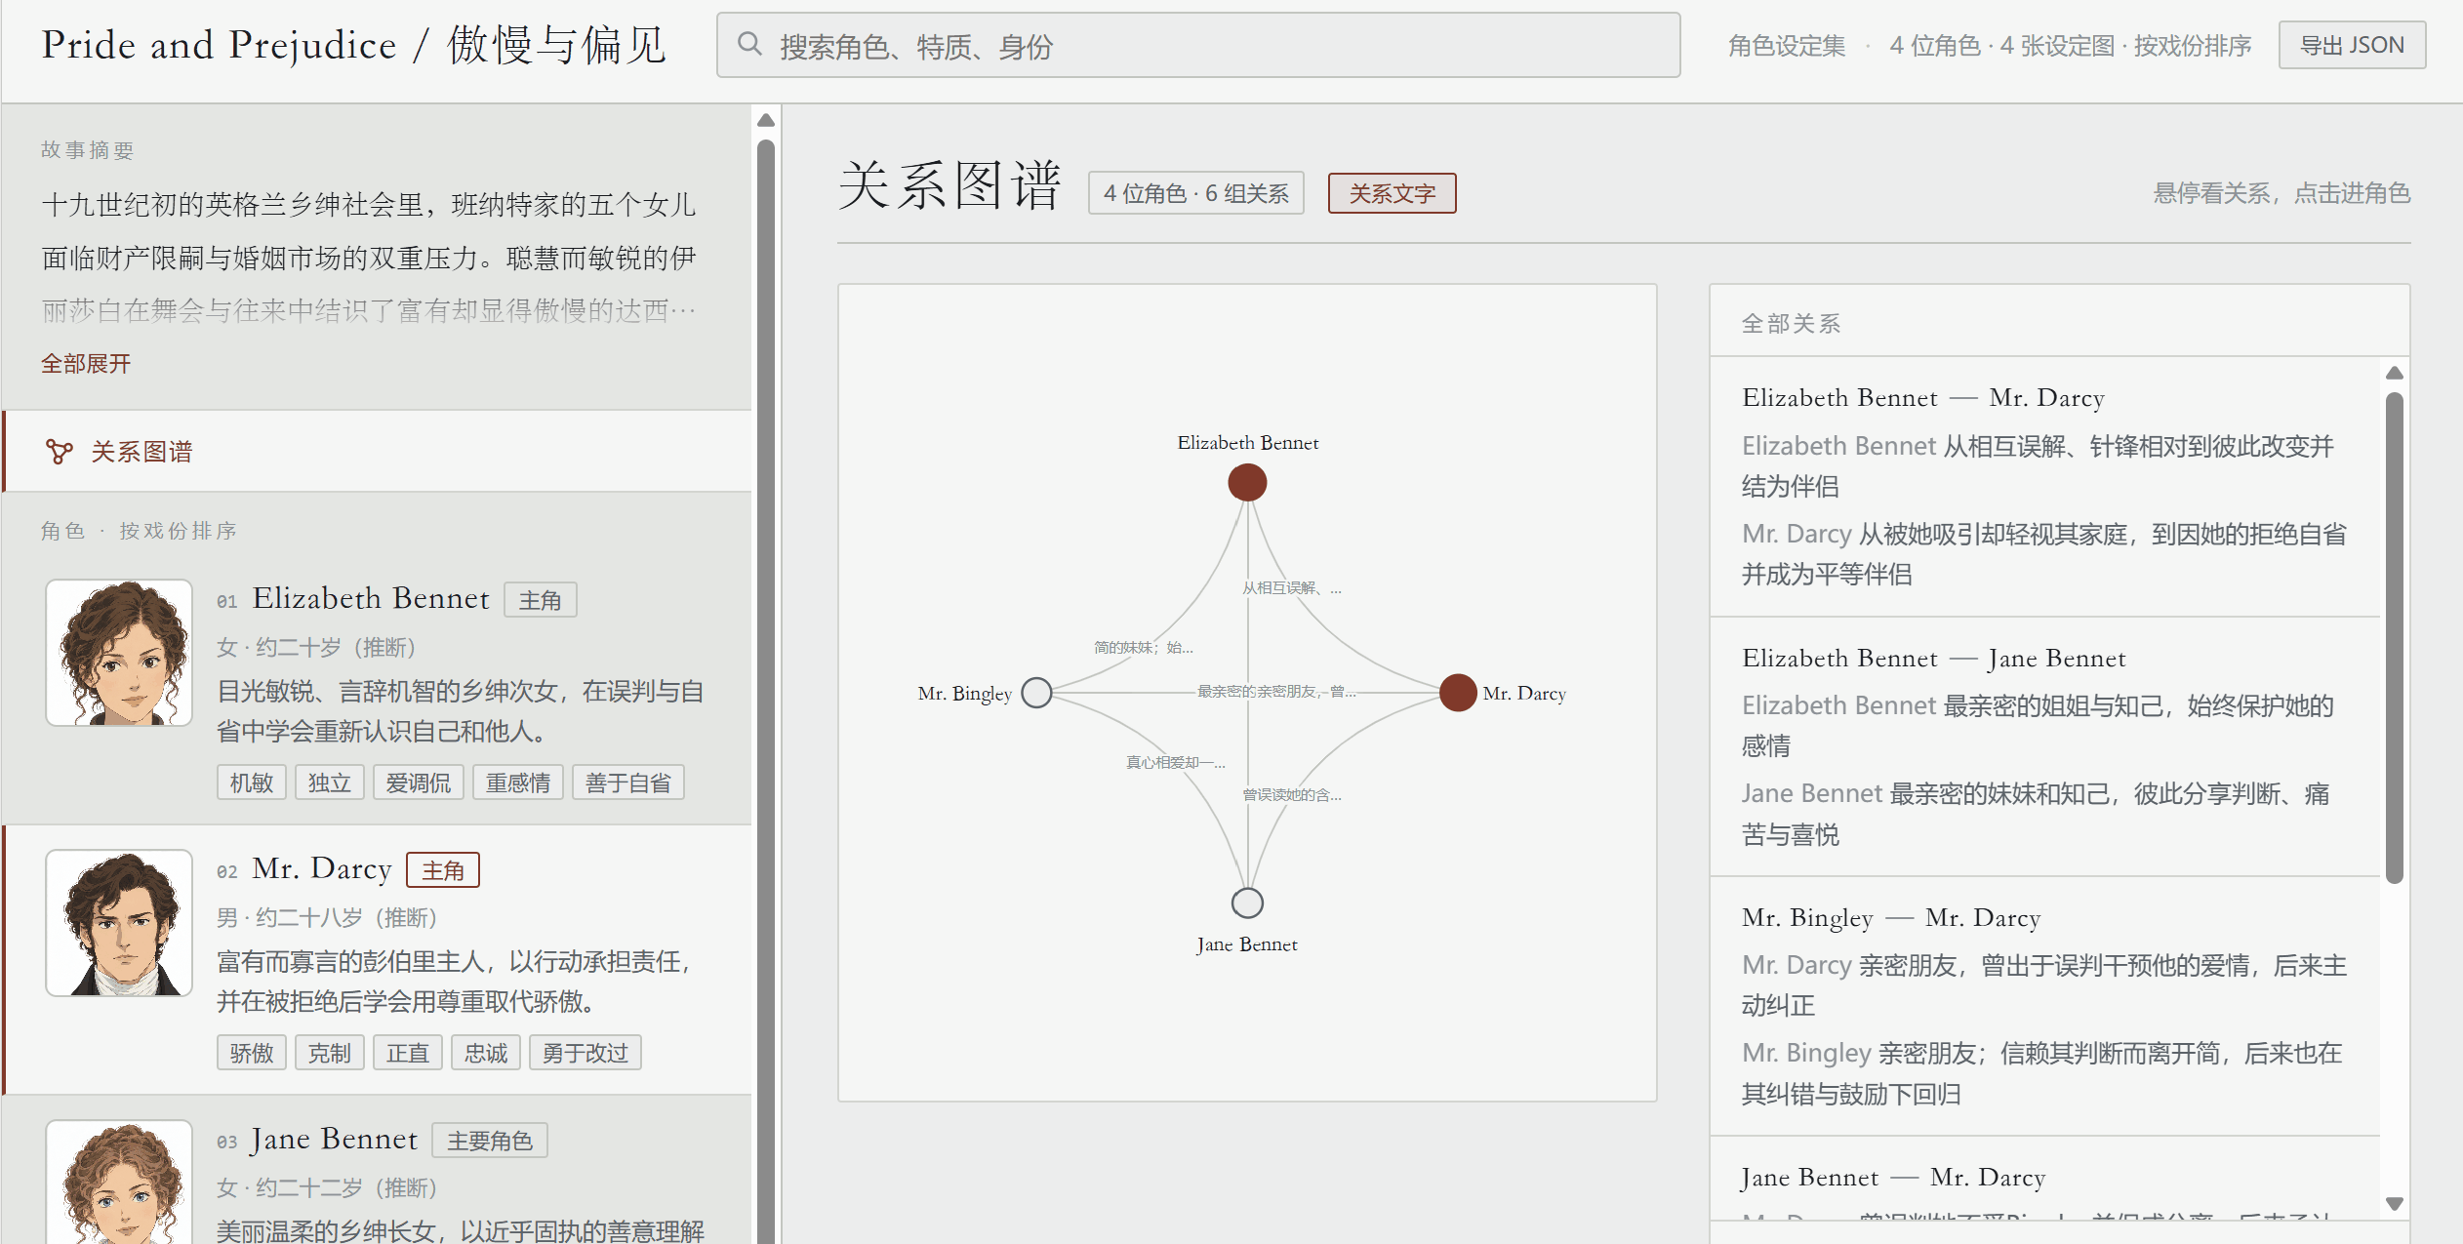Open the 关系图谱 graph icon in sidebar
This screenshot has width=2463, height=1244.
click(59, 452)
